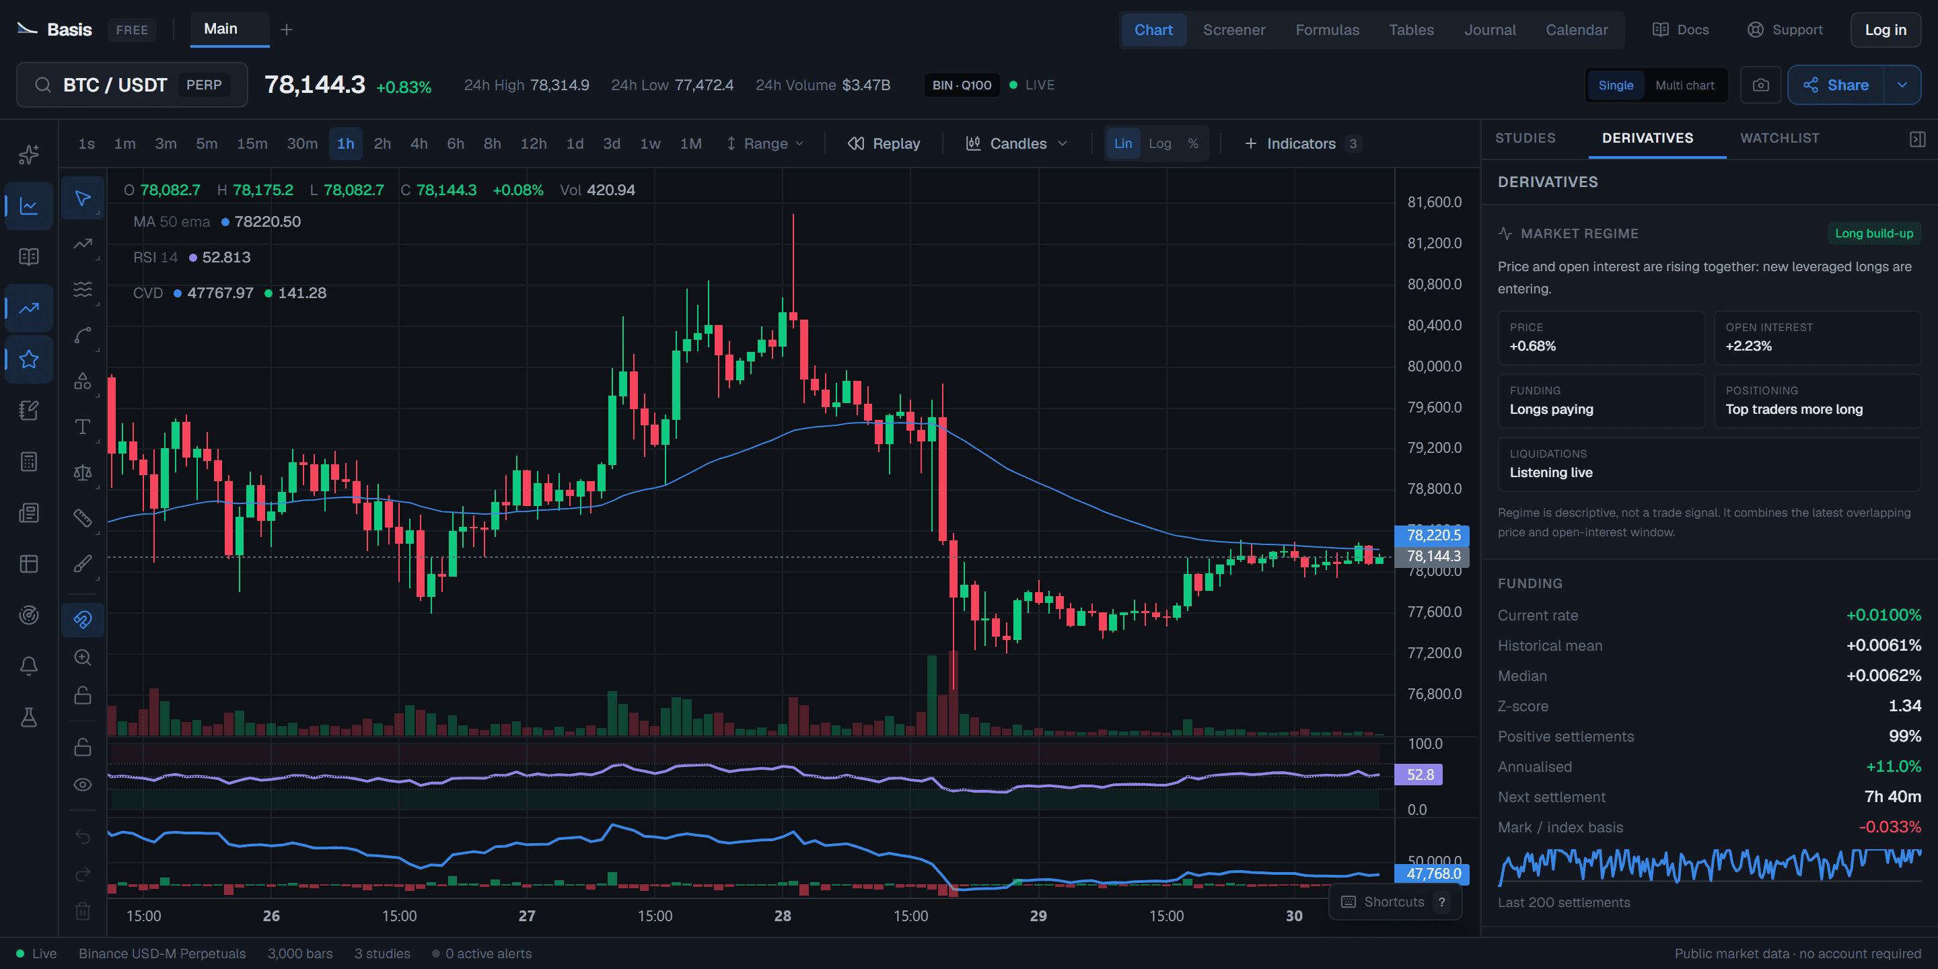Open the alerts bell in left sidebar
This screenshot has height=969, width=1938.
tap(28, 666)
